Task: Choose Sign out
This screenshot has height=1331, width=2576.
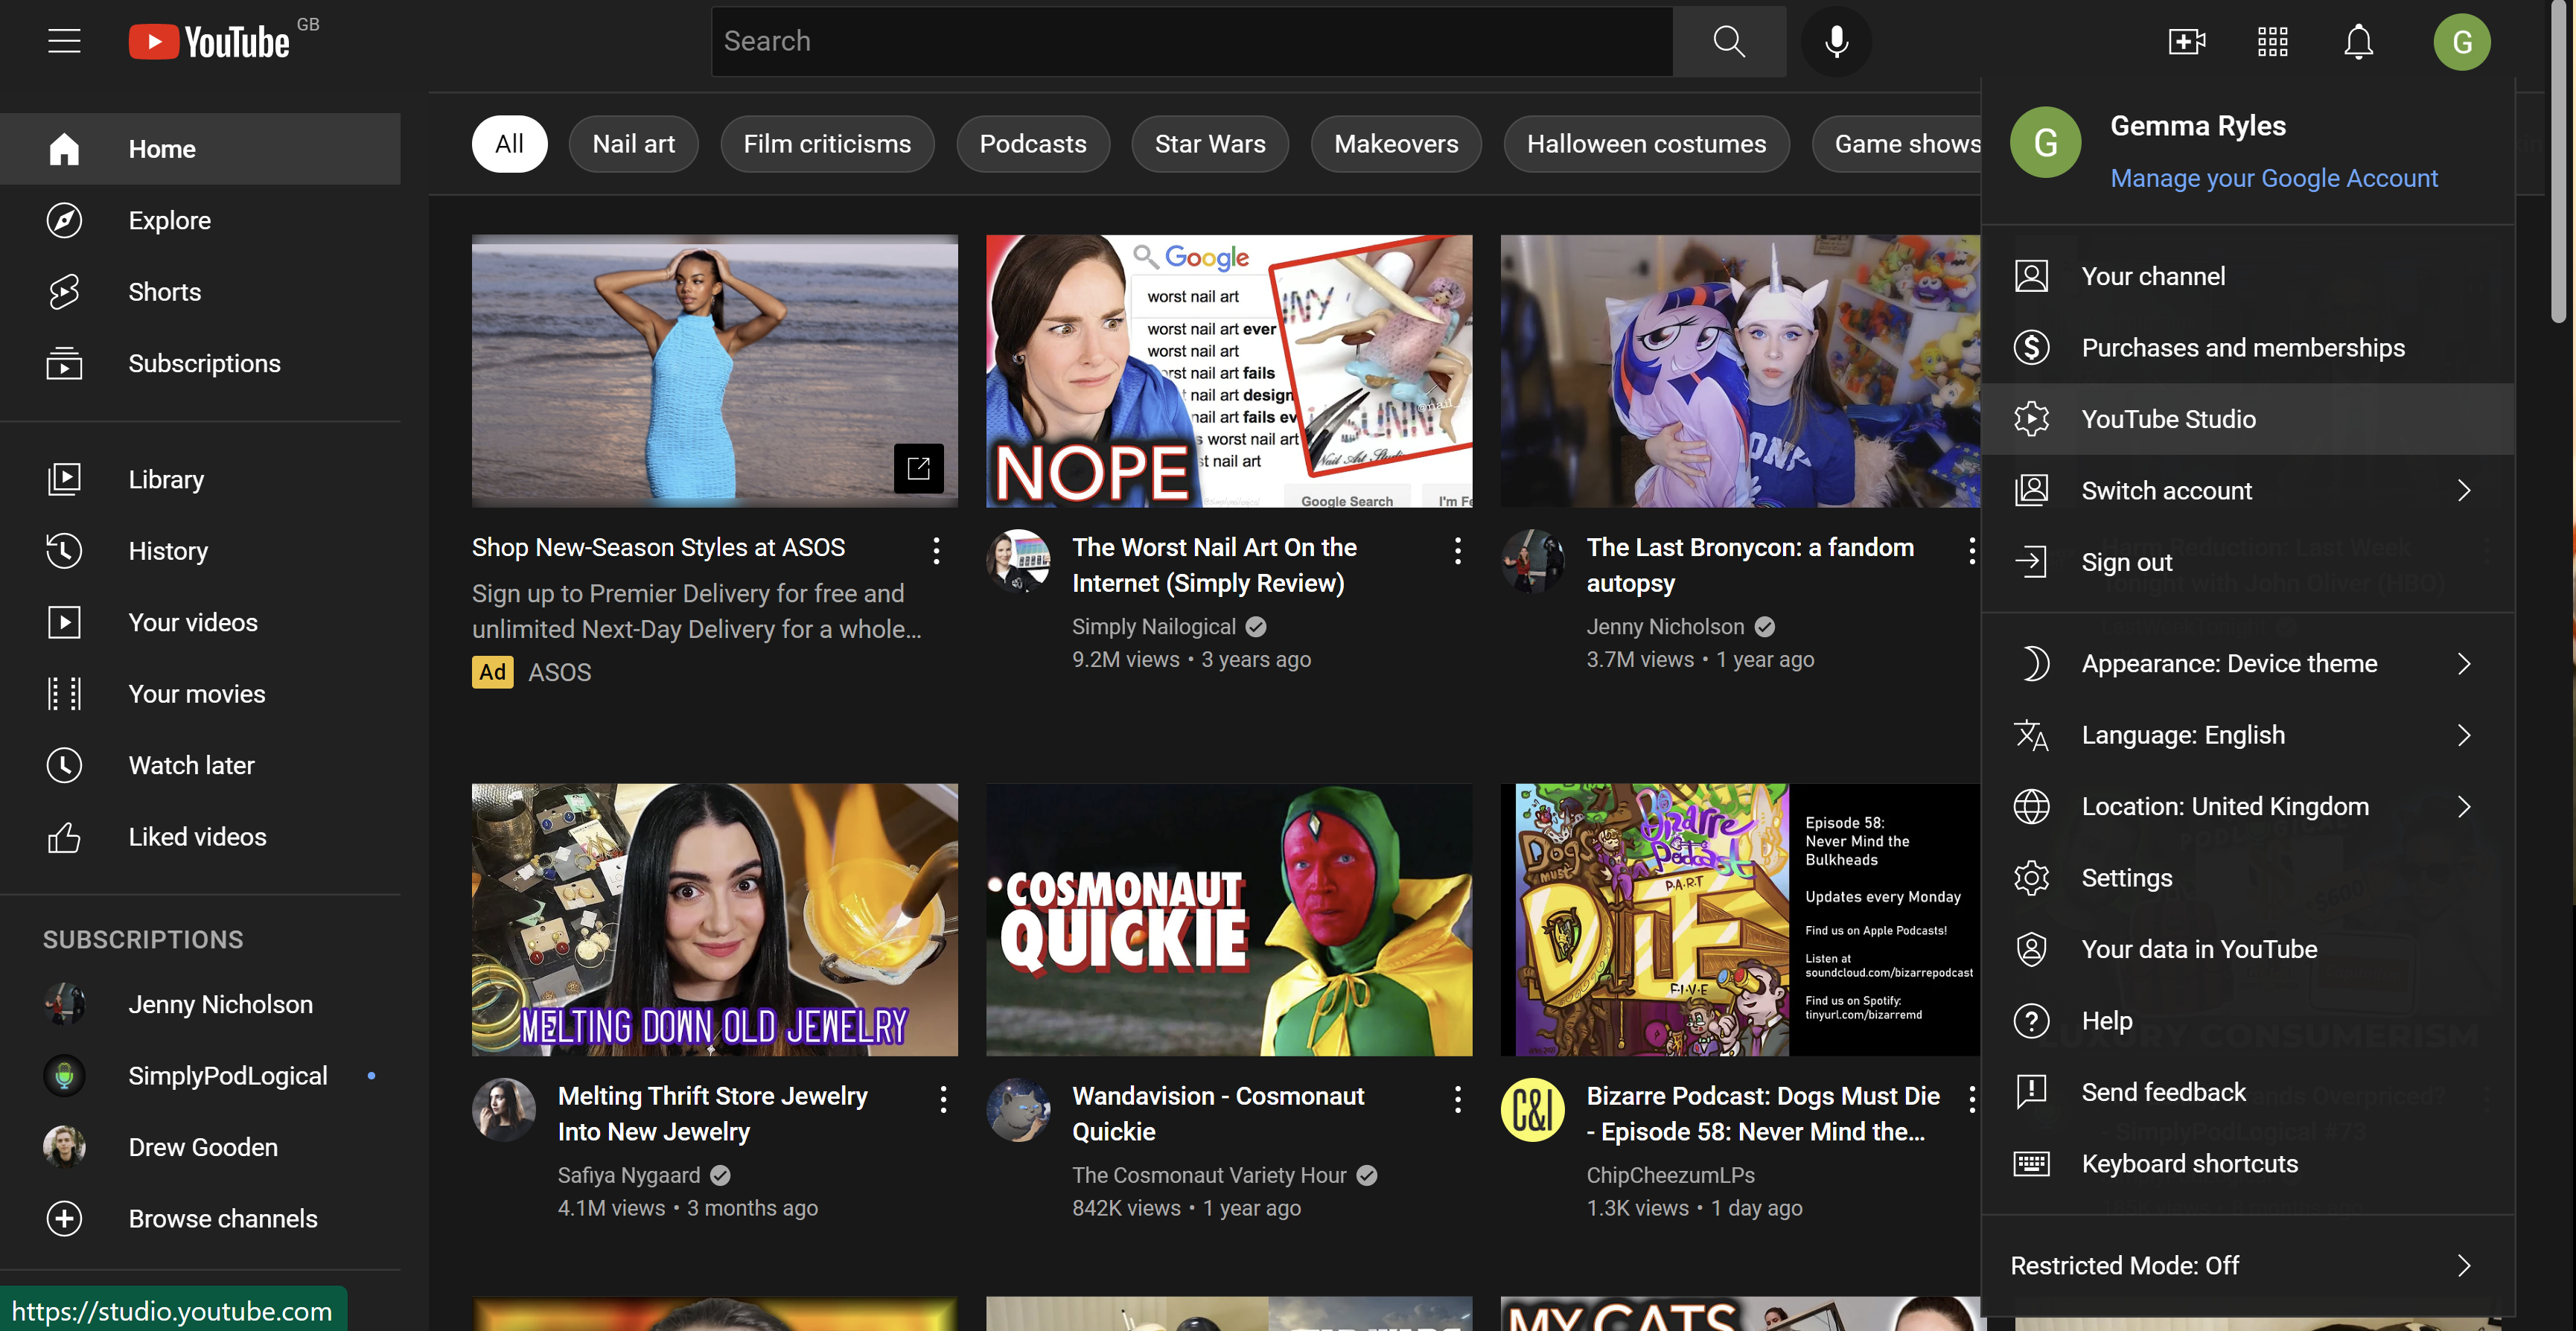Action: pyautogui.click(x=2248, y=562)
